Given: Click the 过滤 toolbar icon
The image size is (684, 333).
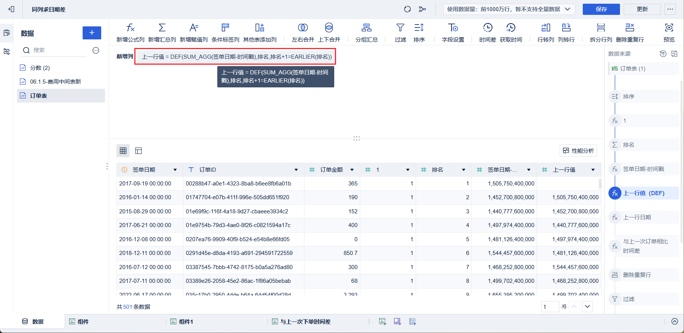Looking at the screenshot, I should pos(400,33).
